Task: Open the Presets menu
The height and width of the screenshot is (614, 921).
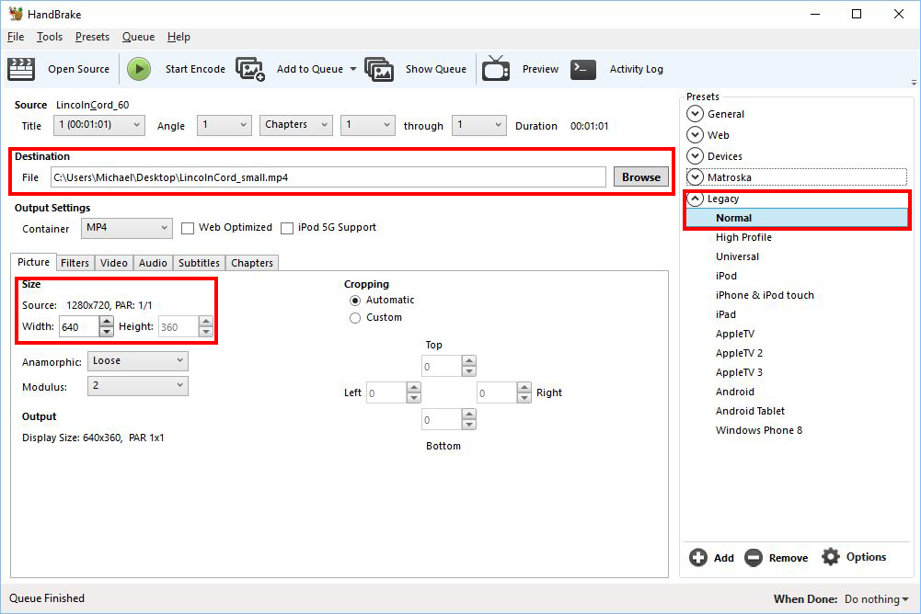Action: point(92,37)
